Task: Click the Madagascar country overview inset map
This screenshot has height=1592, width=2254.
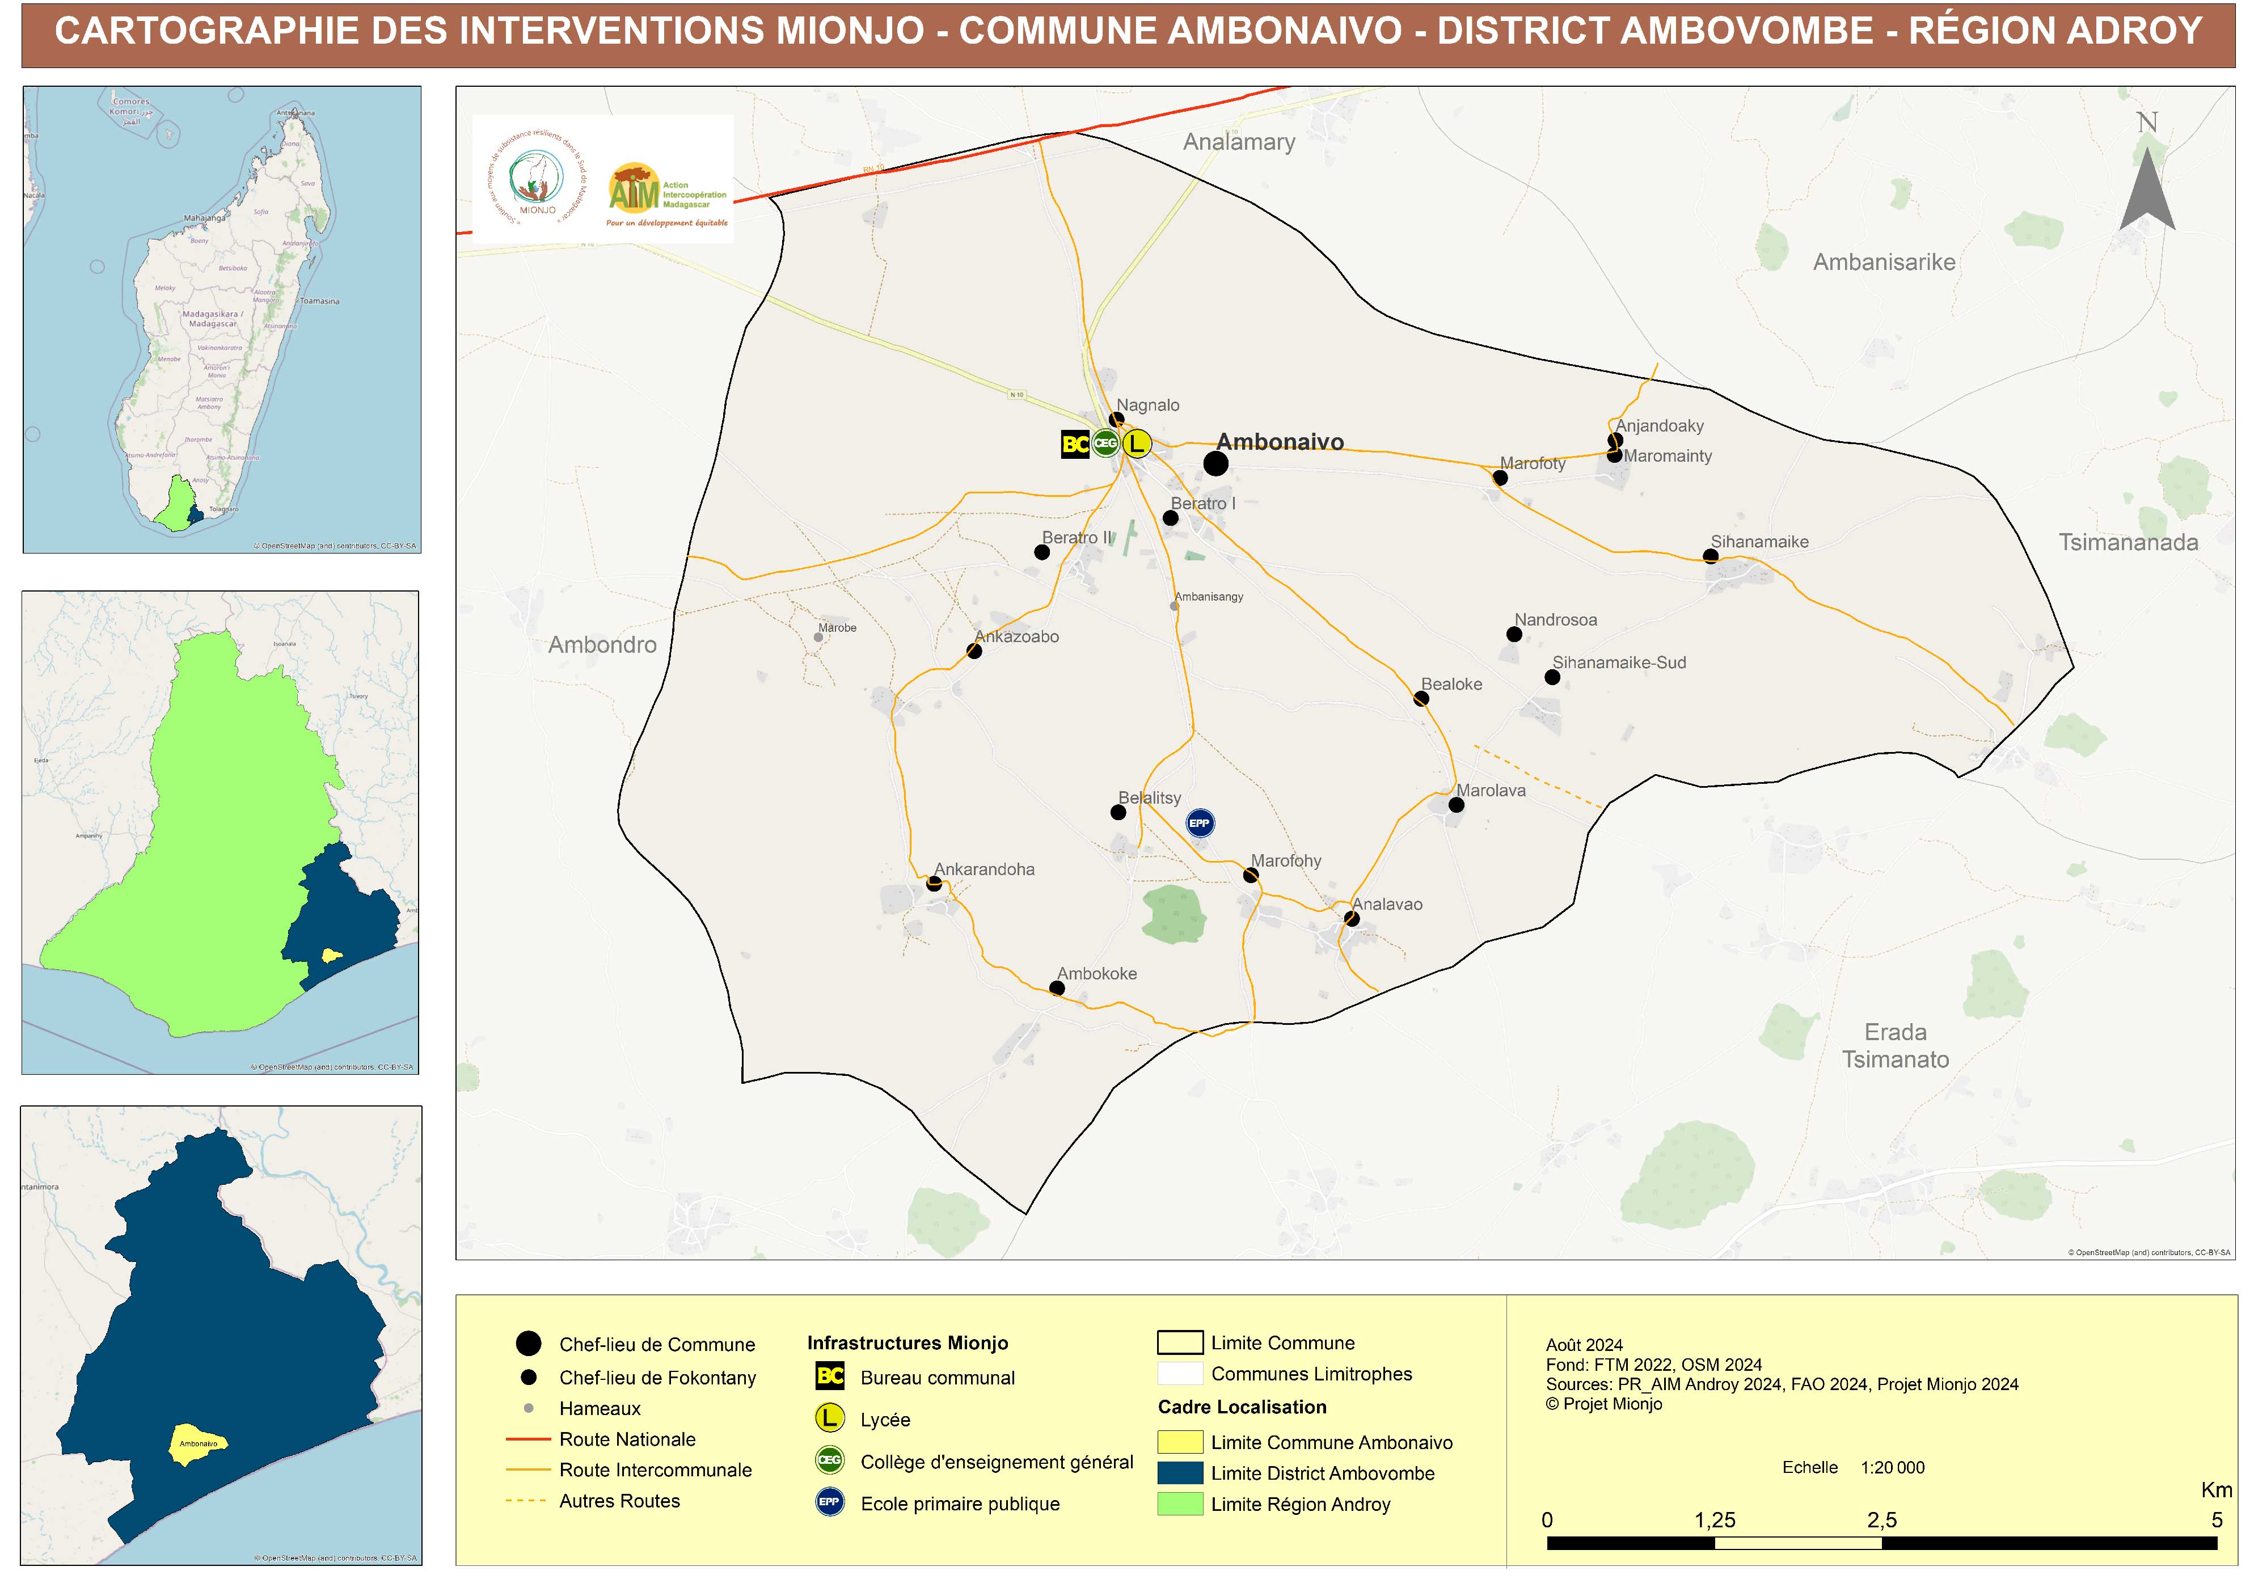Action: 222,319
